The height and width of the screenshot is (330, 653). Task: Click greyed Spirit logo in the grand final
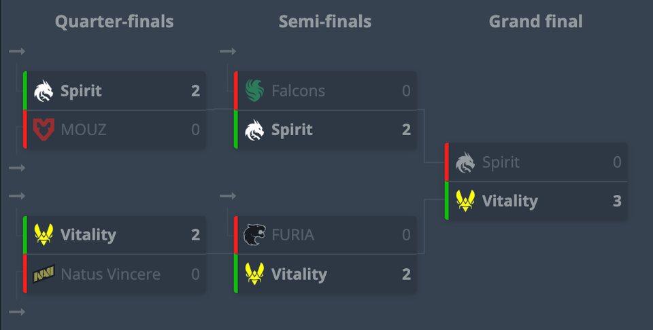[x=465, y=162]
